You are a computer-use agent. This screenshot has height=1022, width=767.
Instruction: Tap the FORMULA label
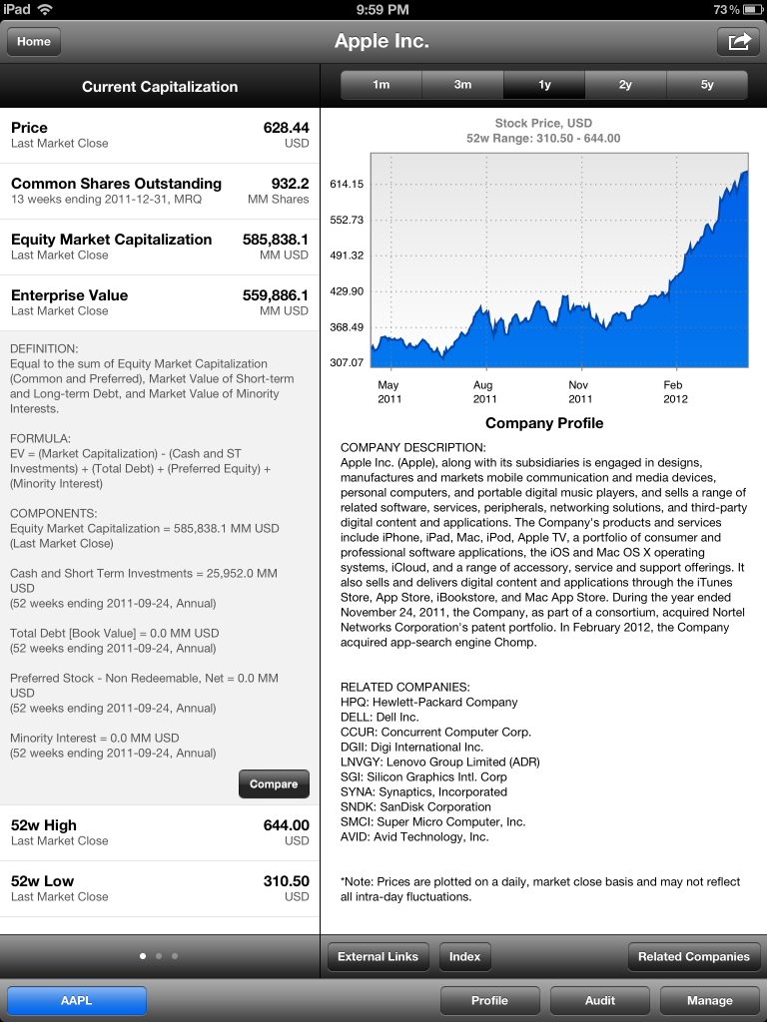point(40,439)
